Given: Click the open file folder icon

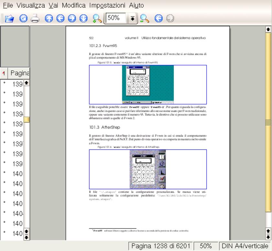Looking at the screenshot, I should tap(9, 19).
